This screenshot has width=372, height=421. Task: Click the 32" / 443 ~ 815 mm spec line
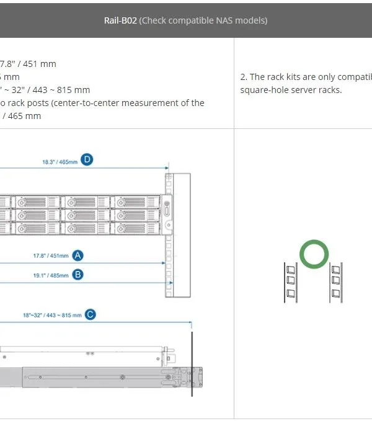pos(45,90)
